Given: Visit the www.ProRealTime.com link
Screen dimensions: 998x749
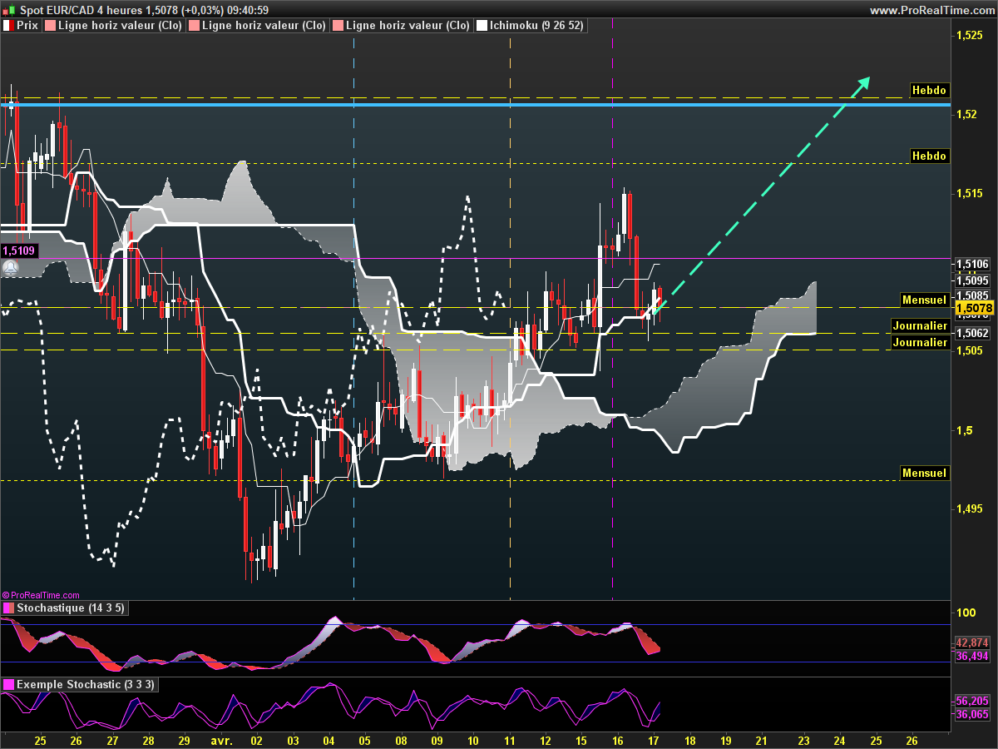Looking at the screenshot, I should click(931, 10).
